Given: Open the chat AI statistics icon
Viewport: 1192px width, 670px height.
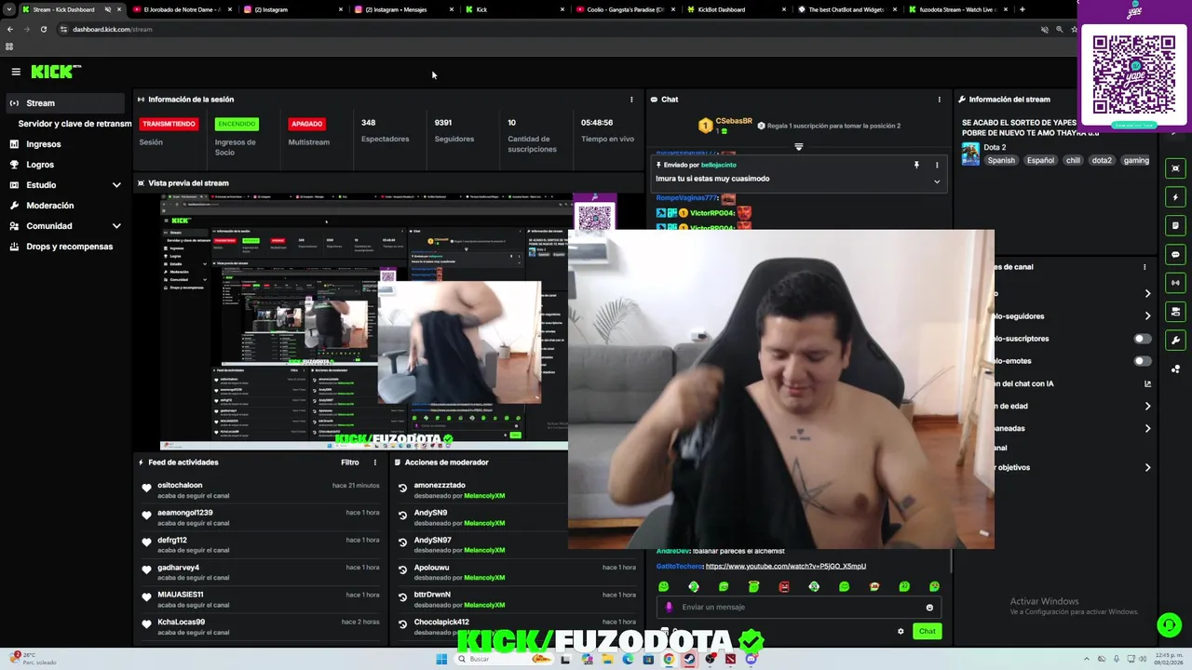Looking at the screenshot, I should tap(1147, 383).
